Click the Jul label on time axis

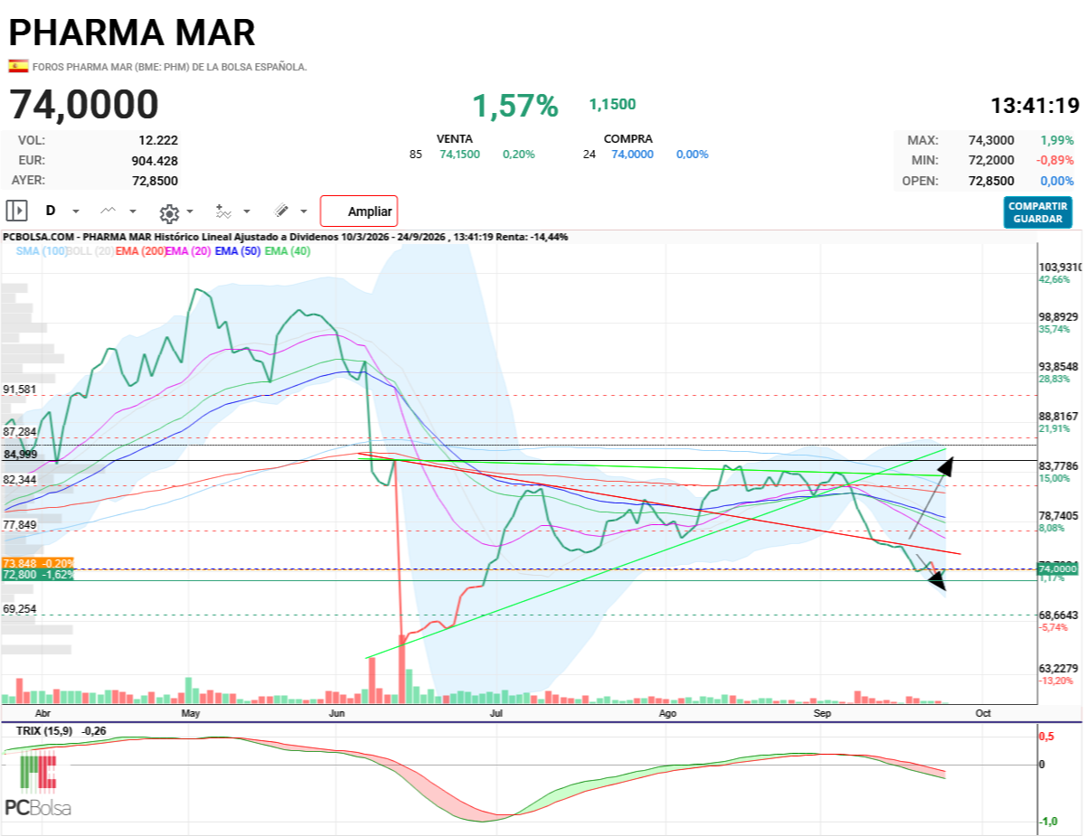(x=495, y=713)
